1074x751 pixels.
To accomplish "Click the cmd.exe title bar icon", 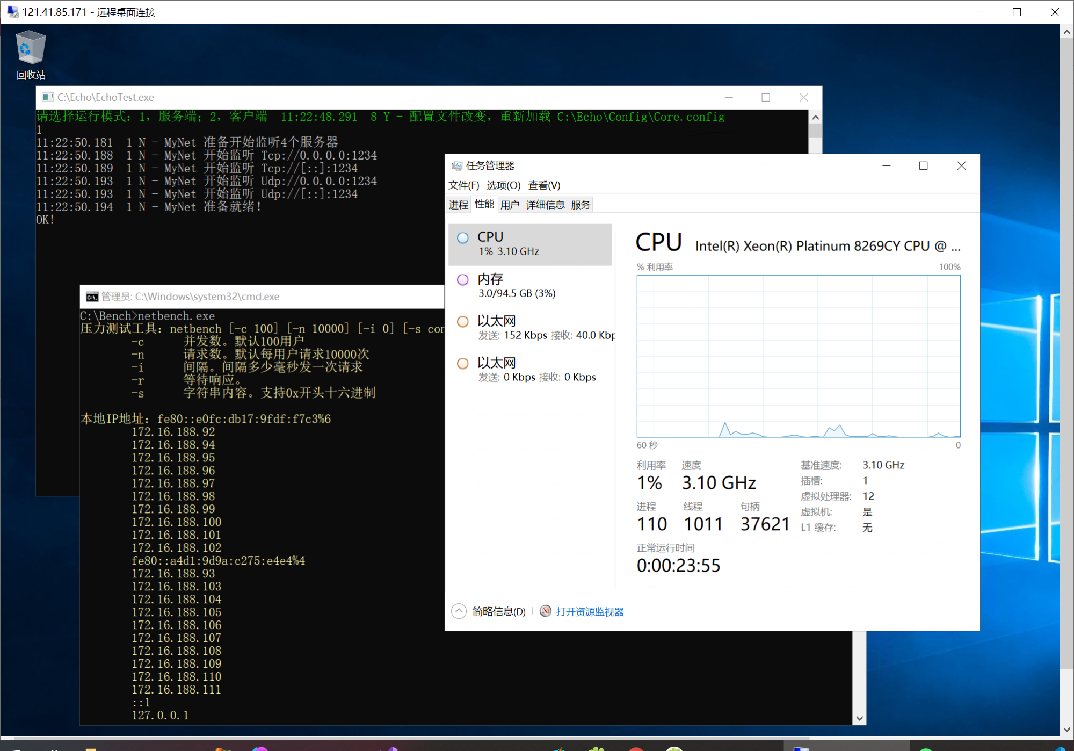I will click(x=92, y=297).
